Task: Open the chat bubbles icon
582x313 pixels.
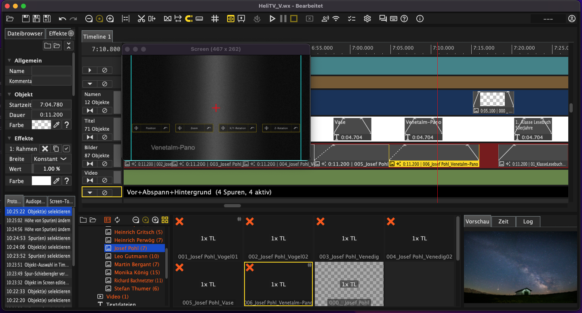Action: tap(383, 19)
